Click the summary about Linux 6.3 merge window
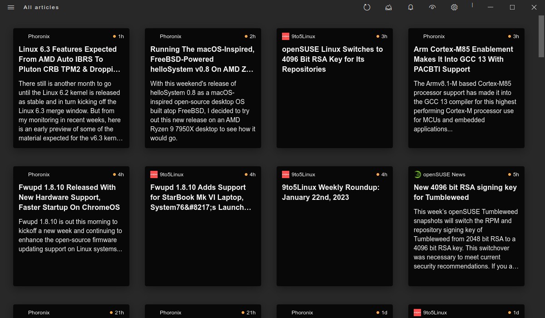This screenshot has width=545, height=318. pos(71,111)
